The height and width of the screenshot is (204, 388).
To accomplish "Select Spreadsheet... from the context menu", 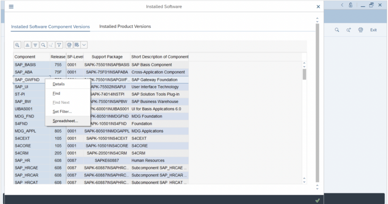I will [x=65, y=121].
